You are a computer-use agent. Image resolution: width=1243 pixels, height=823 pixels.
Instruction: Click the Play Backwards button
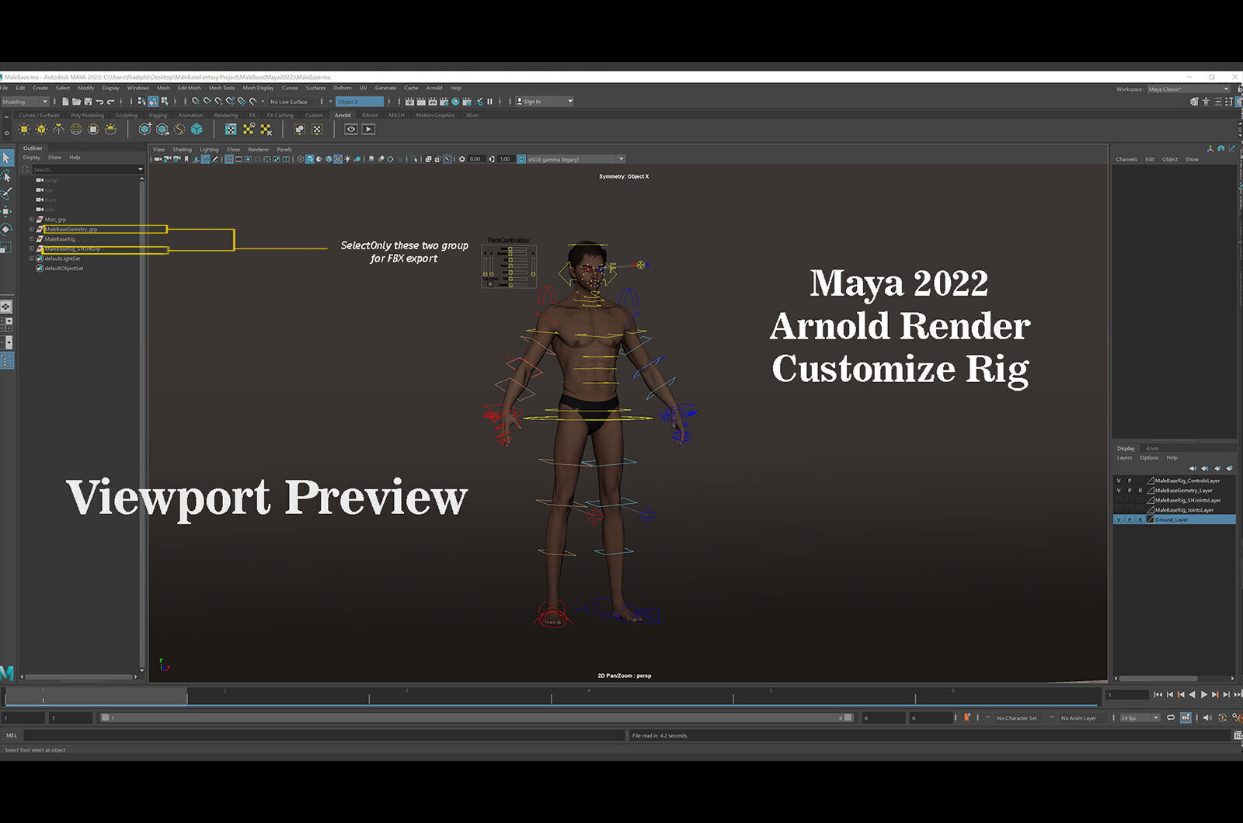1193,695
